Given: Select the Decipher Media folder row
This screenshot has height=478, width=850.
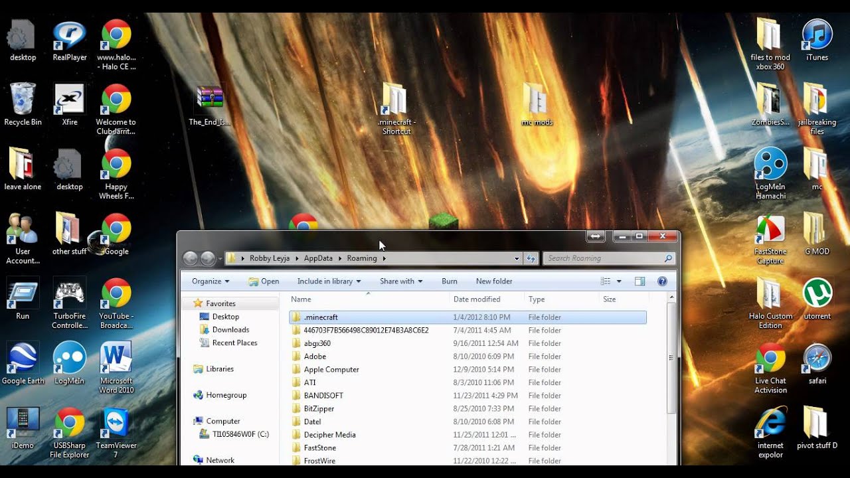Looking at the screenshot, I should click(467, 435).
